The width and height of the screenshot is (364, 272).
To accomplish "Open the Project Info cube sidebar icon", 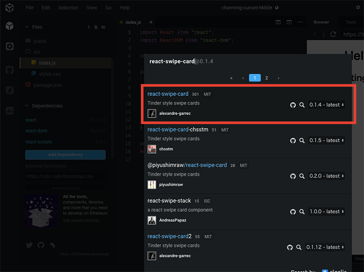I will pyautogui.click(x=9, y=26).
